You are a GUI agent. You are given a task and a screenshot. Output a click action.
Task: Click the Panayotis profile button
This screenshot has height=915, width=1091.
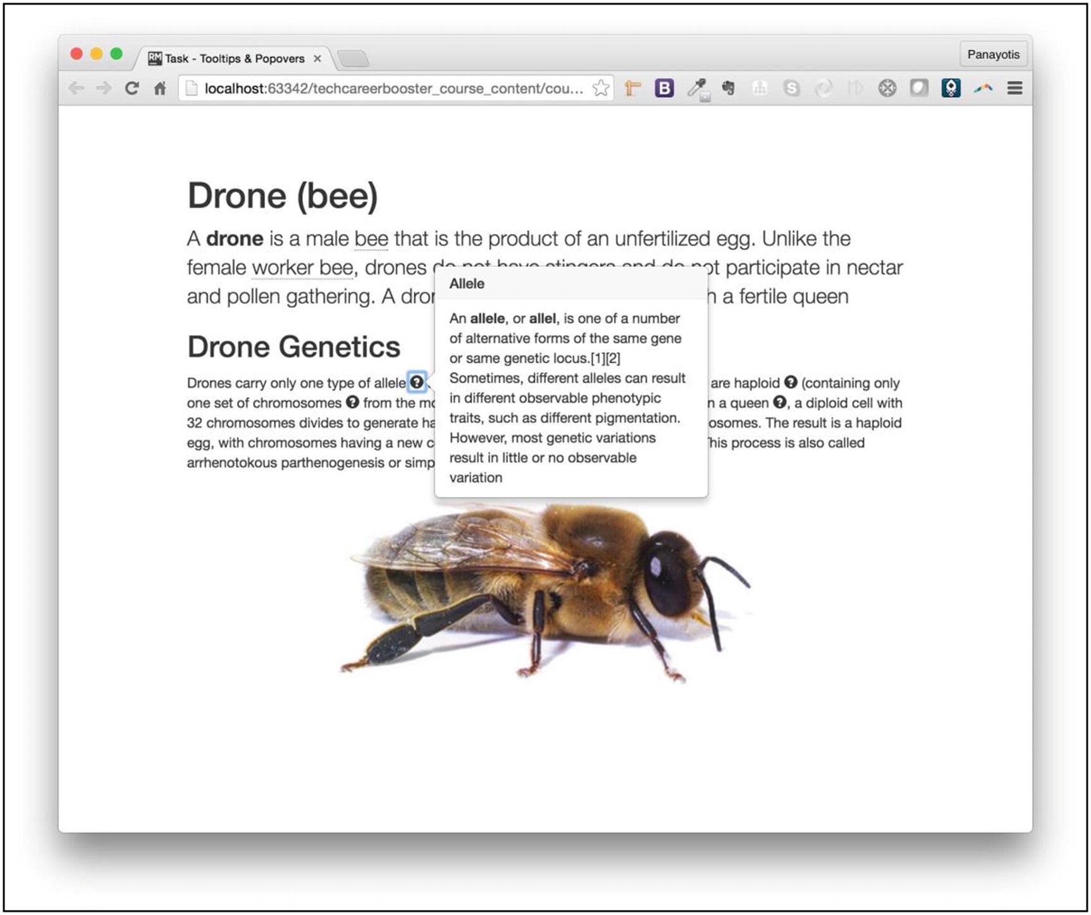coord(994,54)
